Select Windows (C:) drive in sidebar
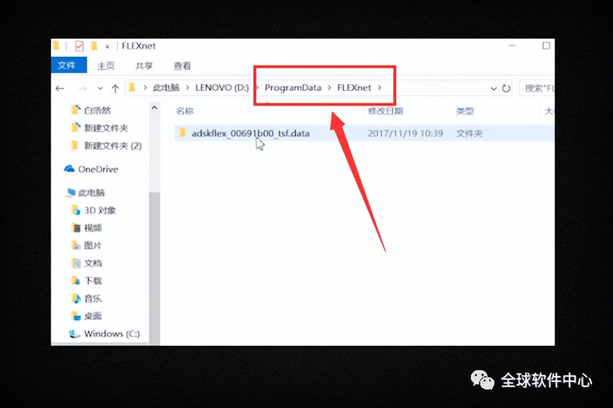The height and width of the screenshot is (408, 613). pyautogui.click(x=112, y=334)
